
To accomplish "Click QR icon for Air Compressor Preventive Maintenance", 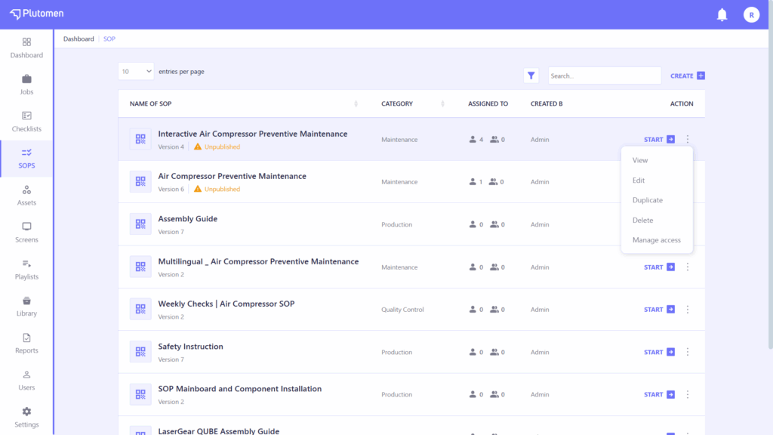I will pos(140,181).
